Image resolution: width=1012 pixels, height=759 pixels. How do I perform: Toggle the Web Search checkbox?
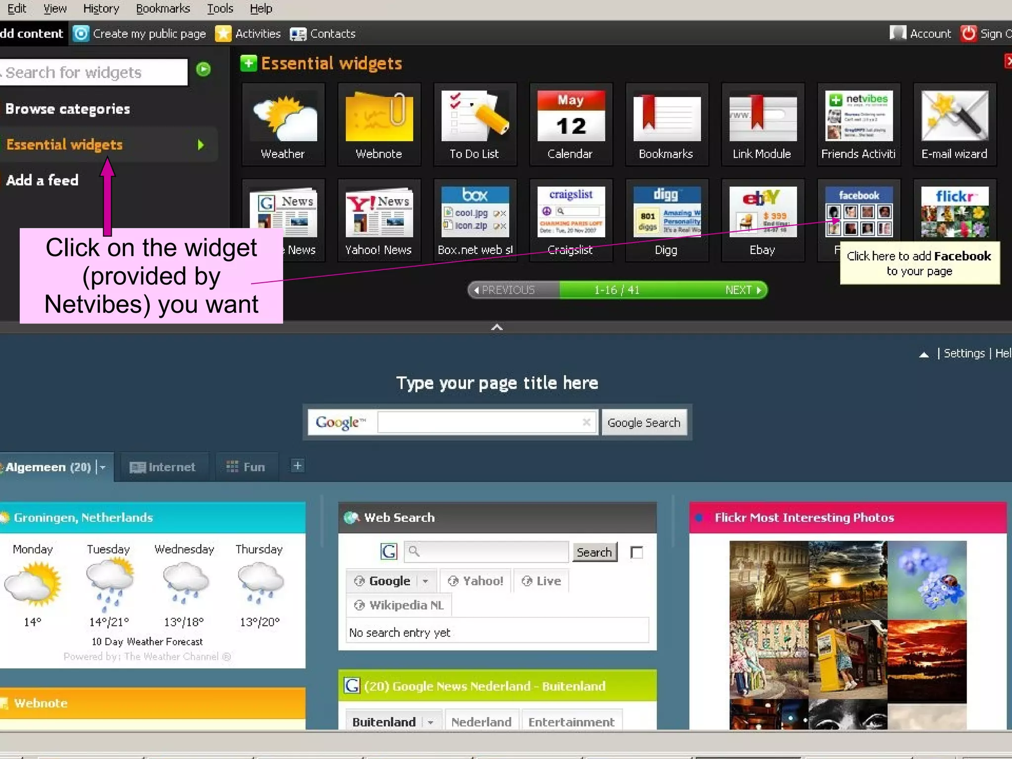coord(637,552)
